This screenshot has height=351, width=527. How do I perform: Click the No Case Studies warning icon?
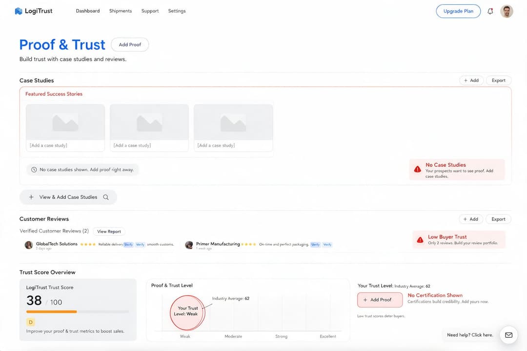coord(417,169)
